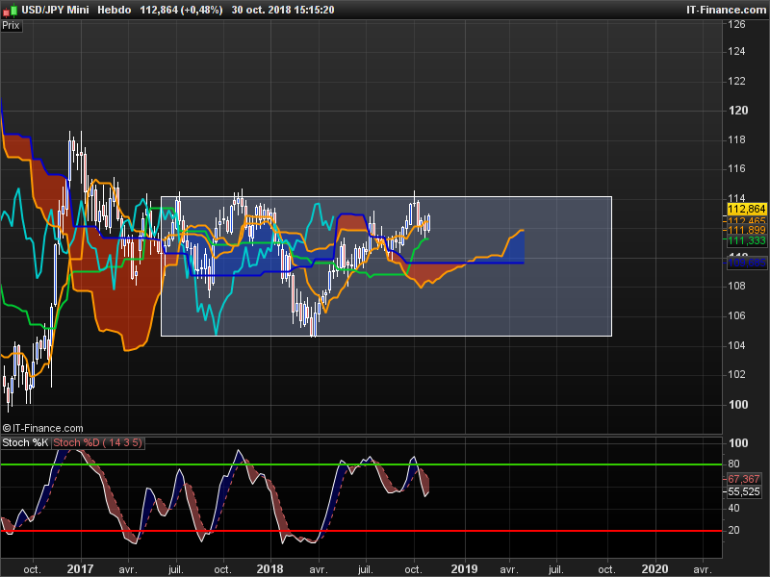
Task: Click the 55,525 stochastic value tag
Action: click(743, 491)
